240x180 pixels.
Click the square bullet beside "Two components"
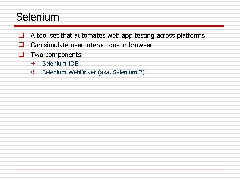(x=21, y=55)
